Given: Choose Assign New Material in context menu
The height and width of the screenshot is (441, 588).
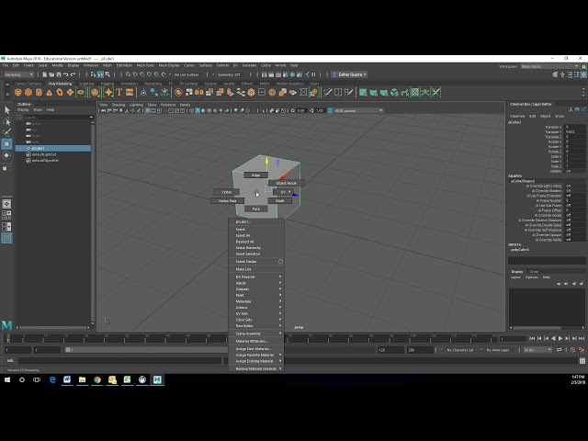Looking at the screenshot, I should pyautogui.click(x=256, y=349).
